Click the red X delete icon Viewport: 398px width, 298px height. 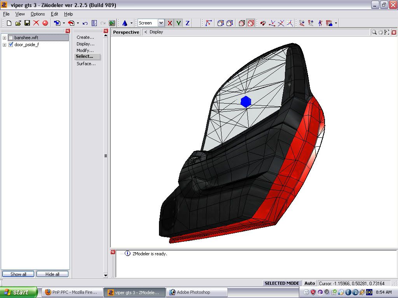(36, 23)
